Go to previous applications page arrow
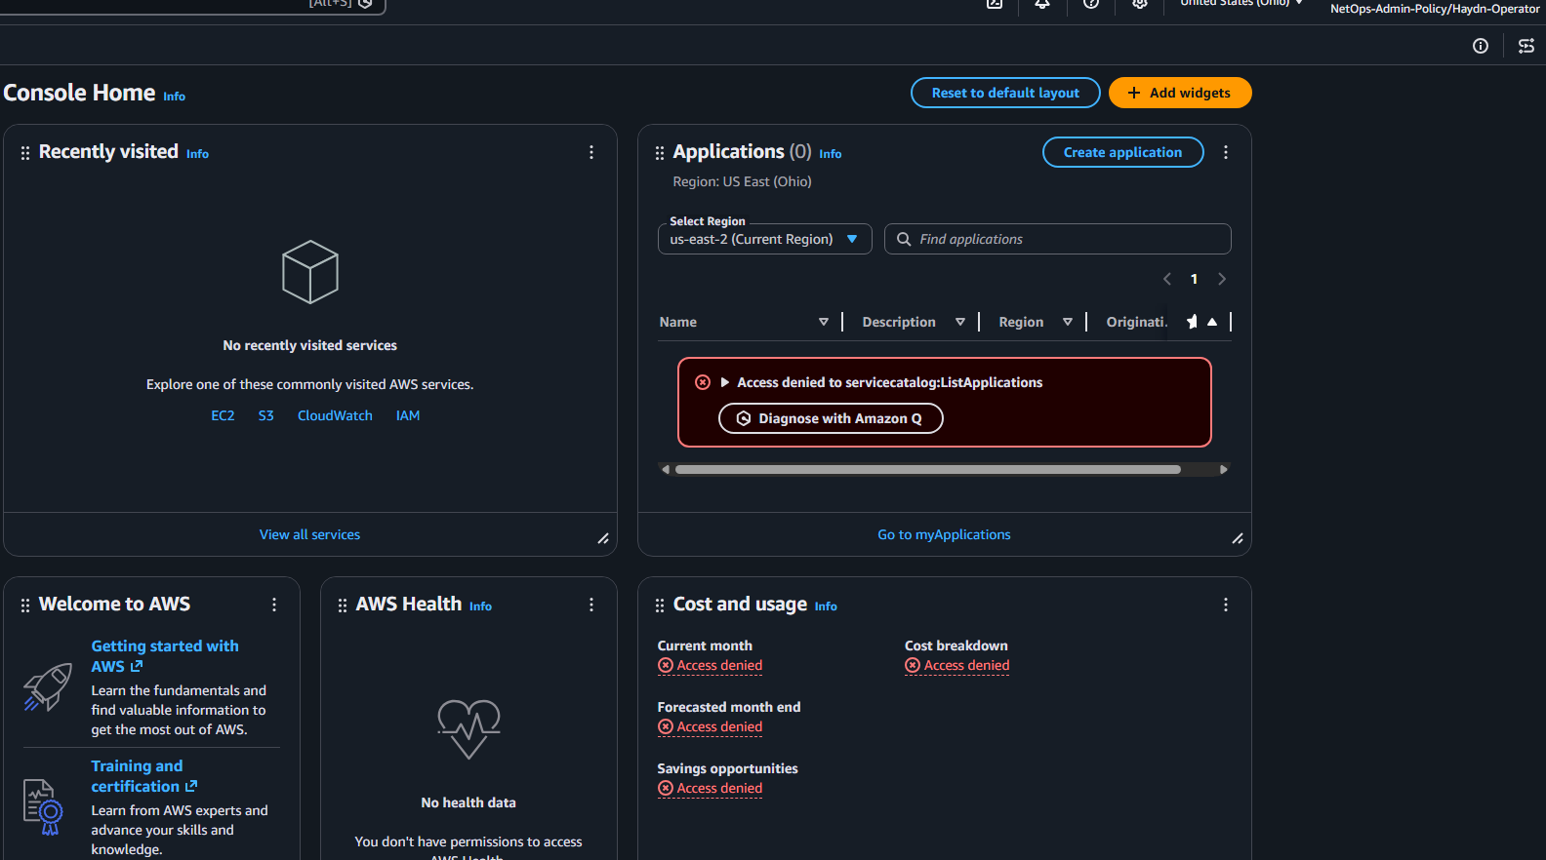1546x860 pixels. (x=1167, y=279)
